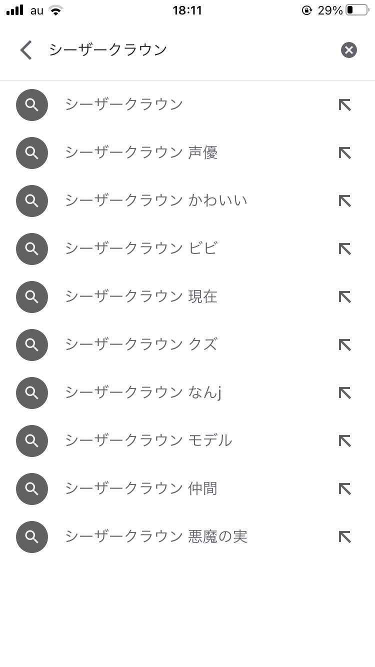Select suggestion シーザークラウン かわいい
Image resolution: width=375 pixels, height=667 pixels.
pyautogui.click(x=156, y=201)
